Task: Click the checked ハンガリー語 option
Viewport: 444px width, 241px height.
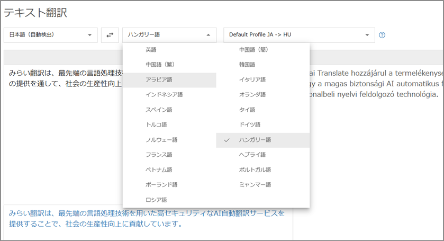Action: [255, 140]
